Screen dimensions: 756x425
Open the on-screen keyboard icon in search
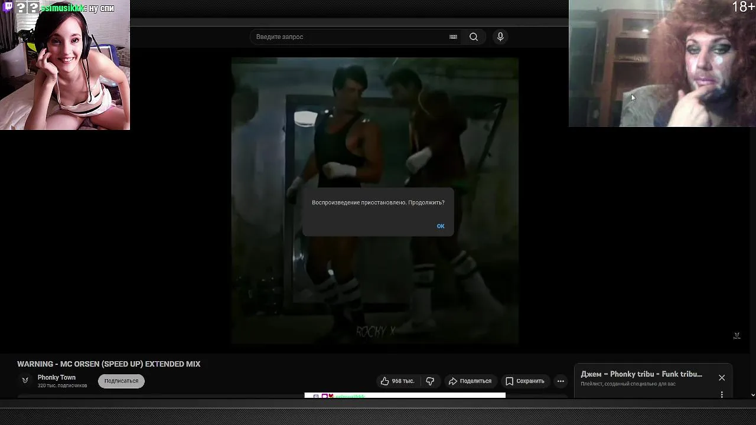[453, 37]
